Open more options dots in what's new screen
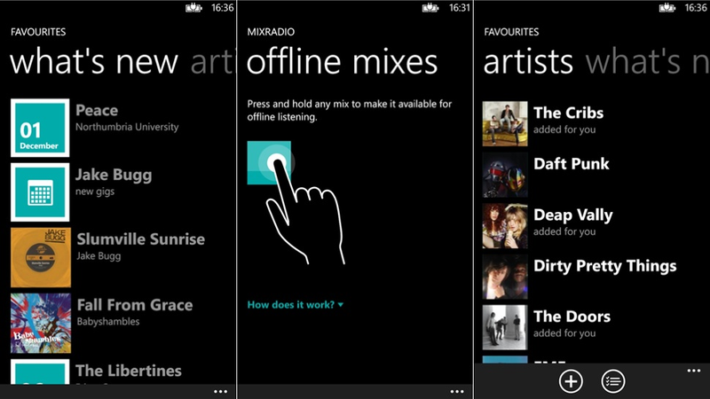710x399 pixels. pos(220,391)
